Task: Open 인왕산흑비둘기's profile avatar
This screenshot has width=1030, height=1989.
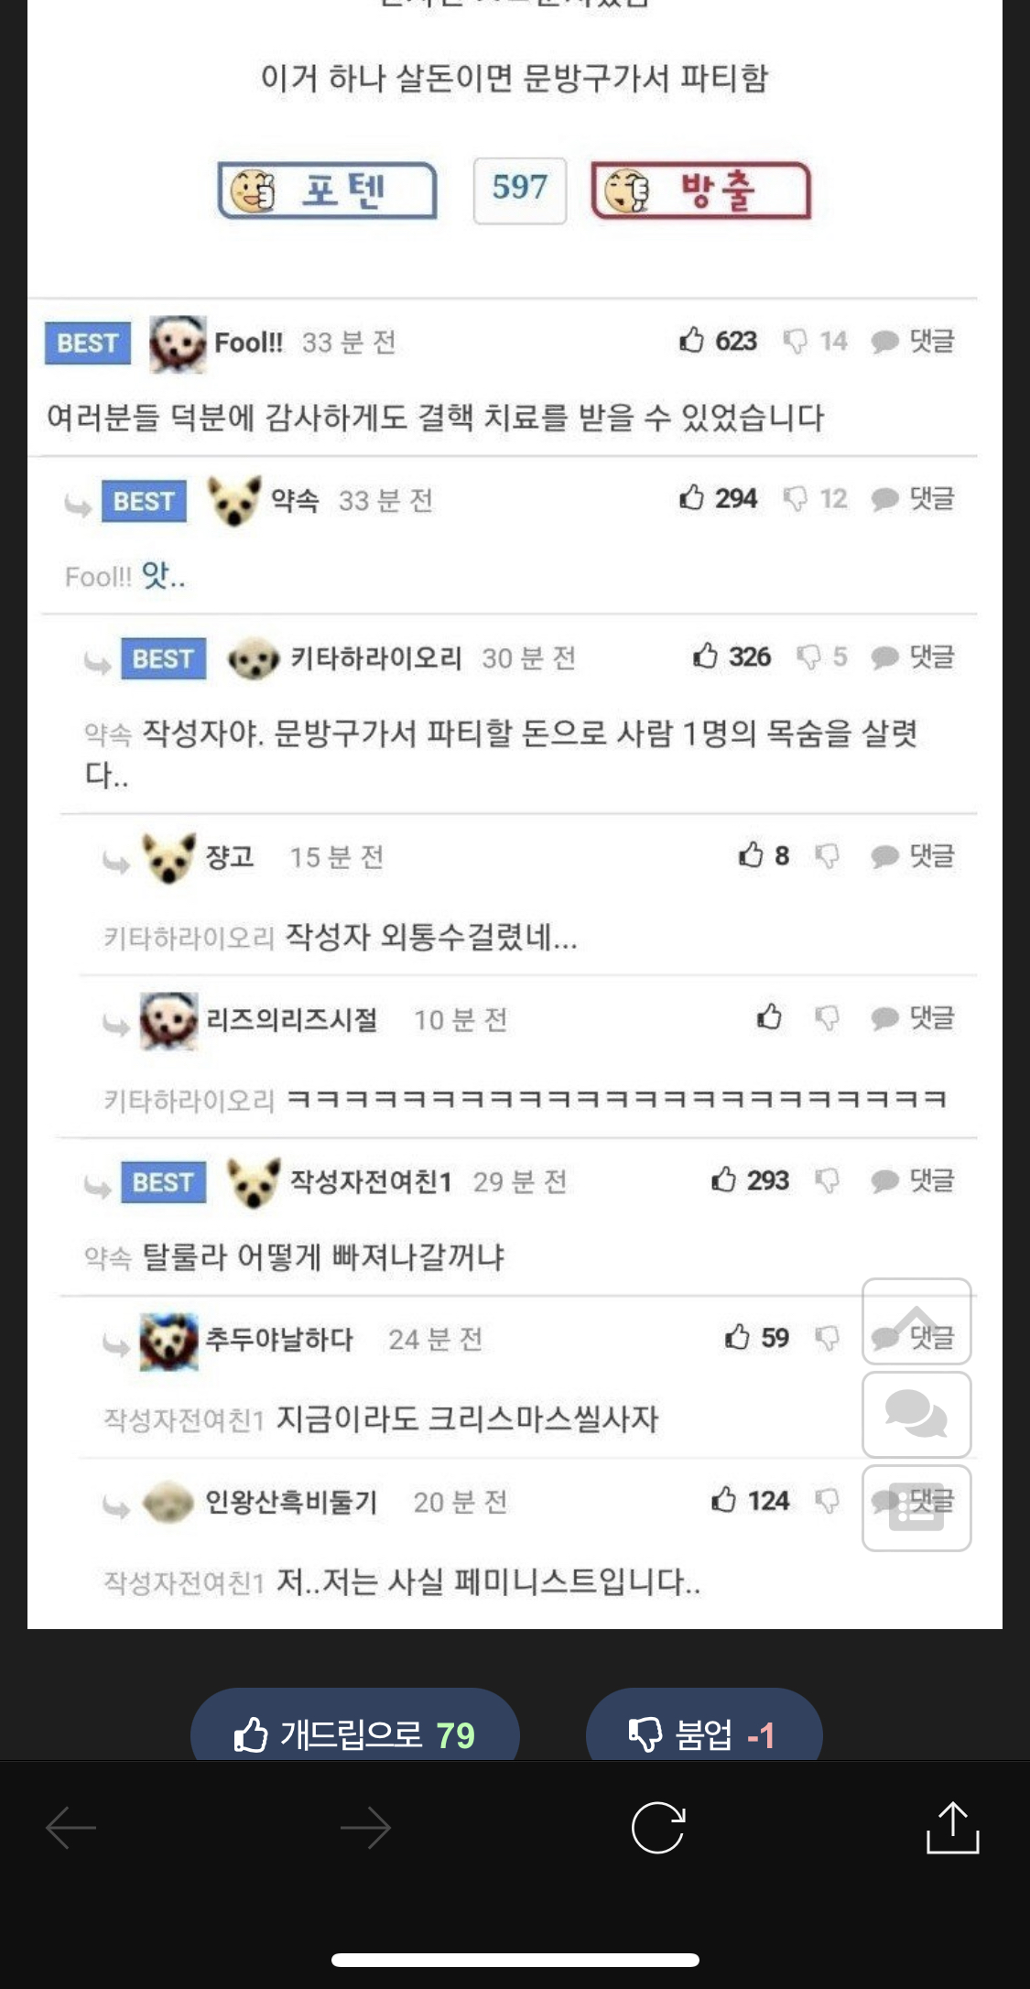Action: (168, 1502)
